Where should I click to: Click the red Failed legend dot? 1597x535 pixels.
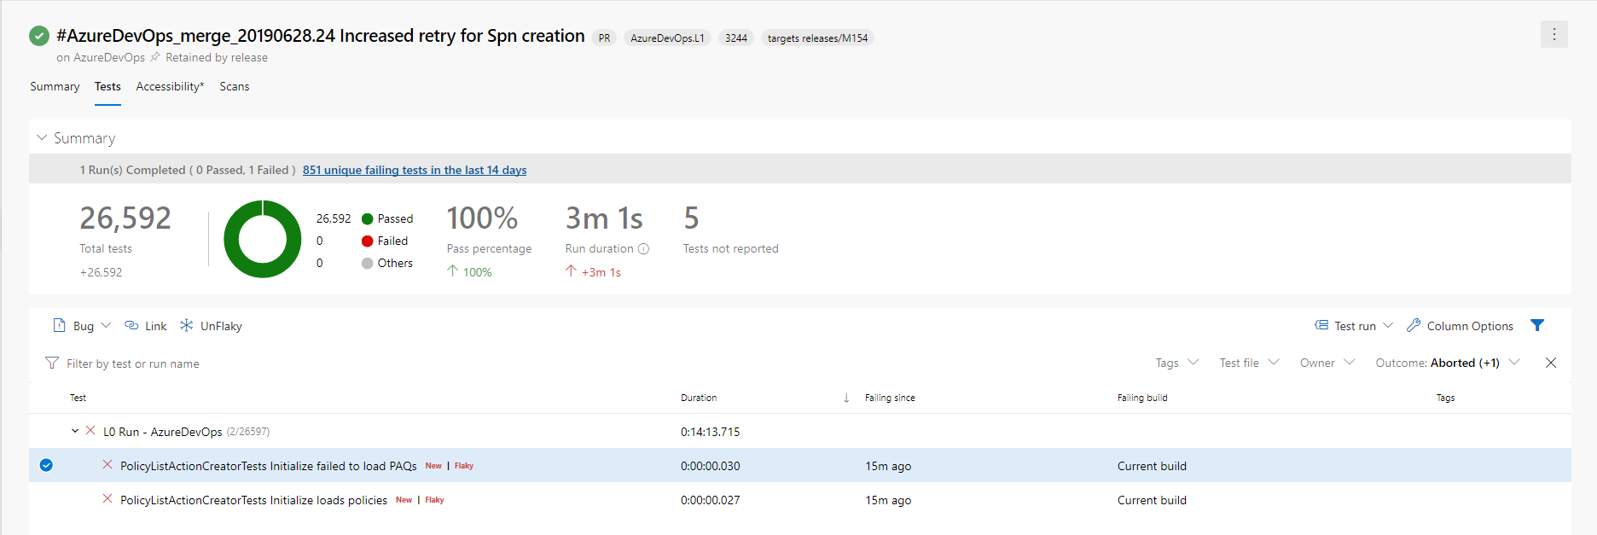click(368, 241)
